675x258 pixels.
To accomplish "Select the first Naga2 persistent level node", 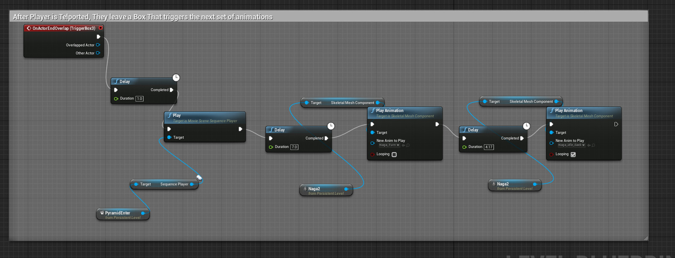I will pos(326,191).
